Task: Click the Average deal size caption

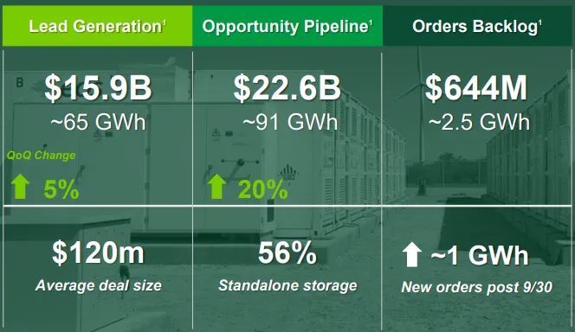Action: click(98, 285)
